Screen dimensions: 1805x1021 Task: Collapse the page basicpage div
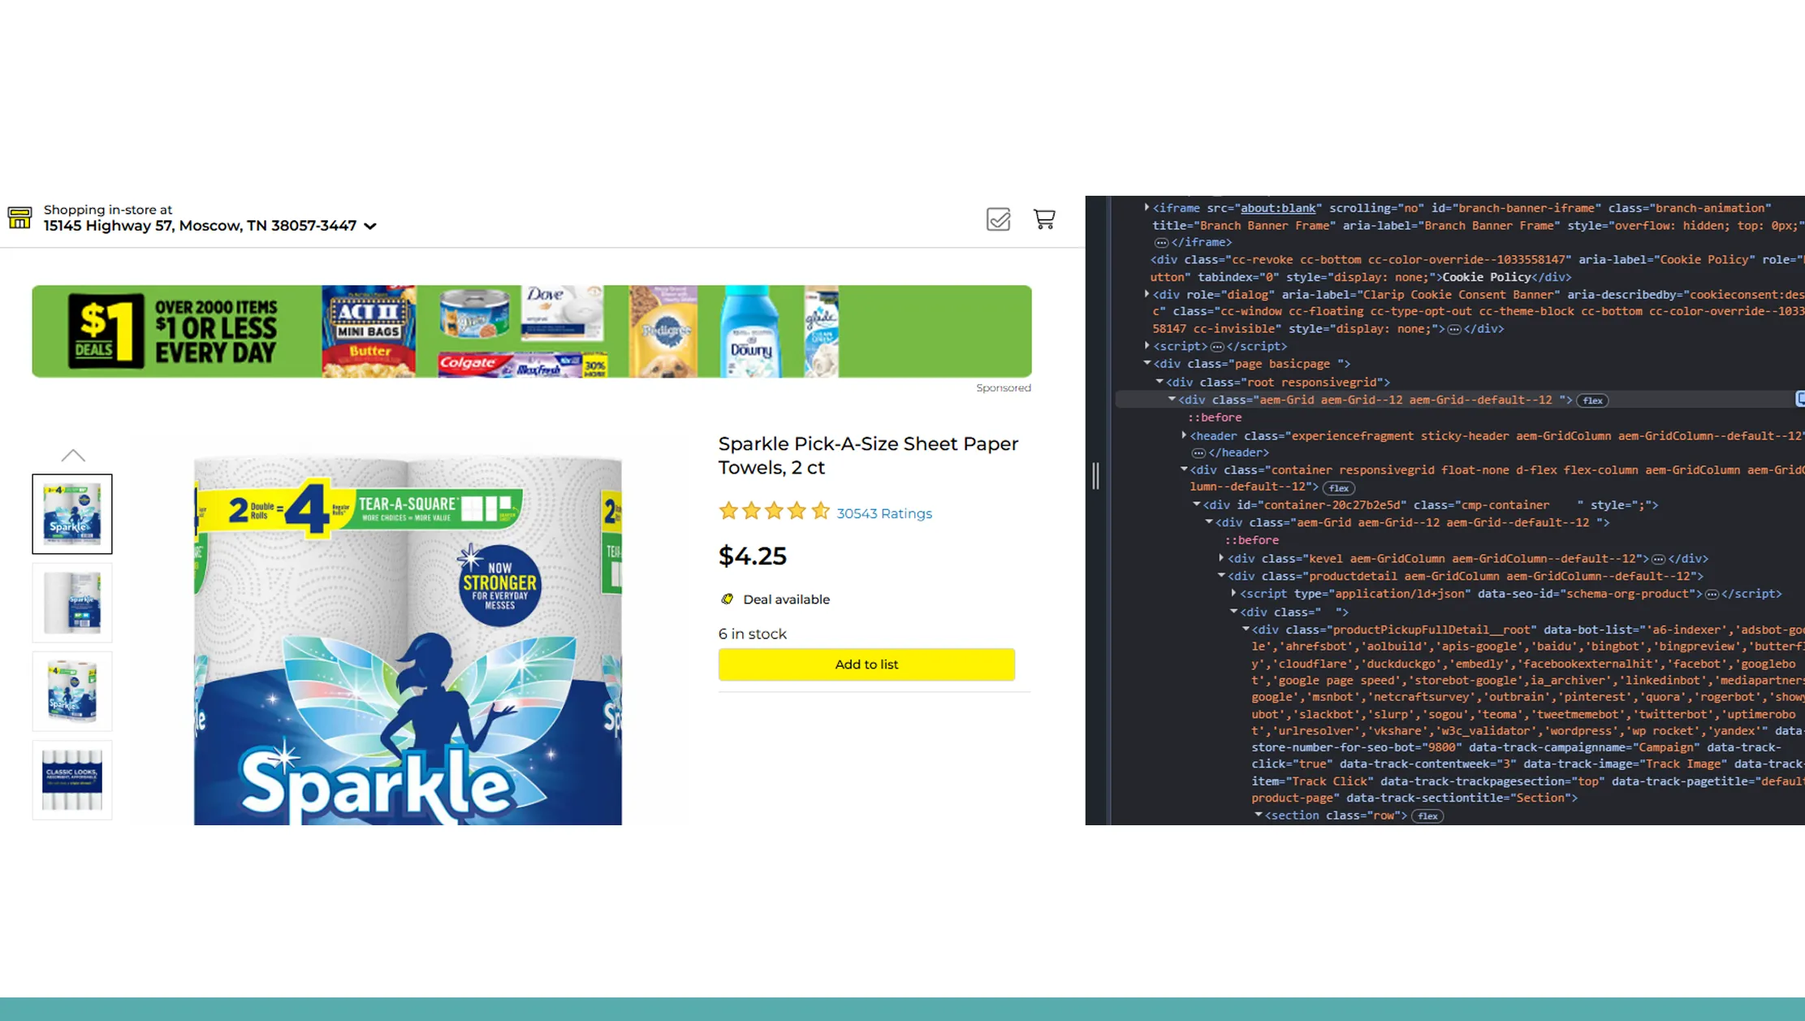(x=1146, y=364)
